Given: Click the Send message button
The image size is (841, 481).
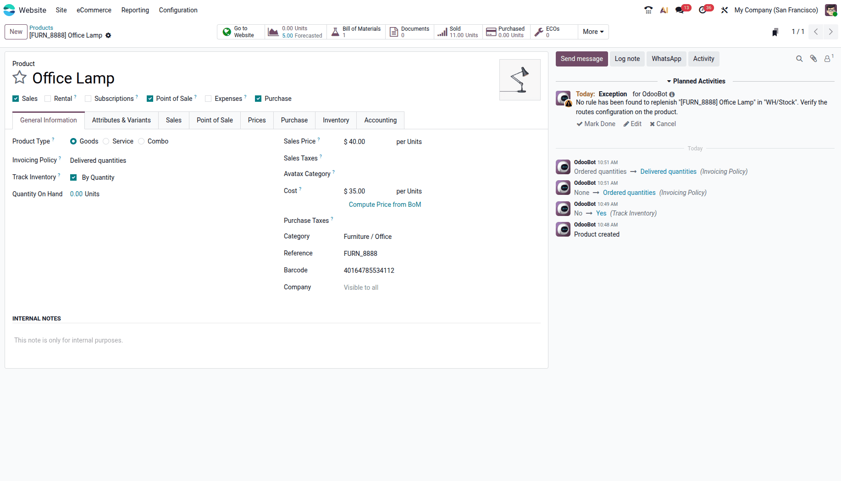Looking at the screenshot, I should tap(582, 59).
